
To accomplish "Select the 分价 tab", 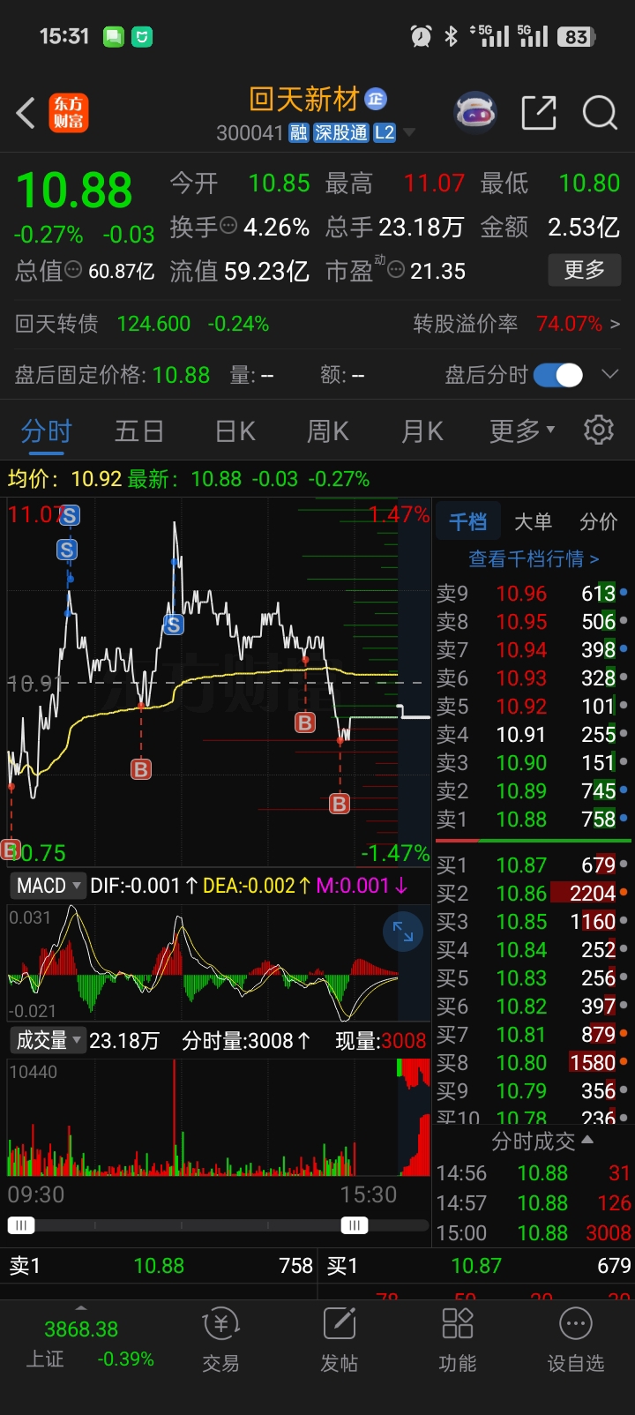I will point(599,521).
